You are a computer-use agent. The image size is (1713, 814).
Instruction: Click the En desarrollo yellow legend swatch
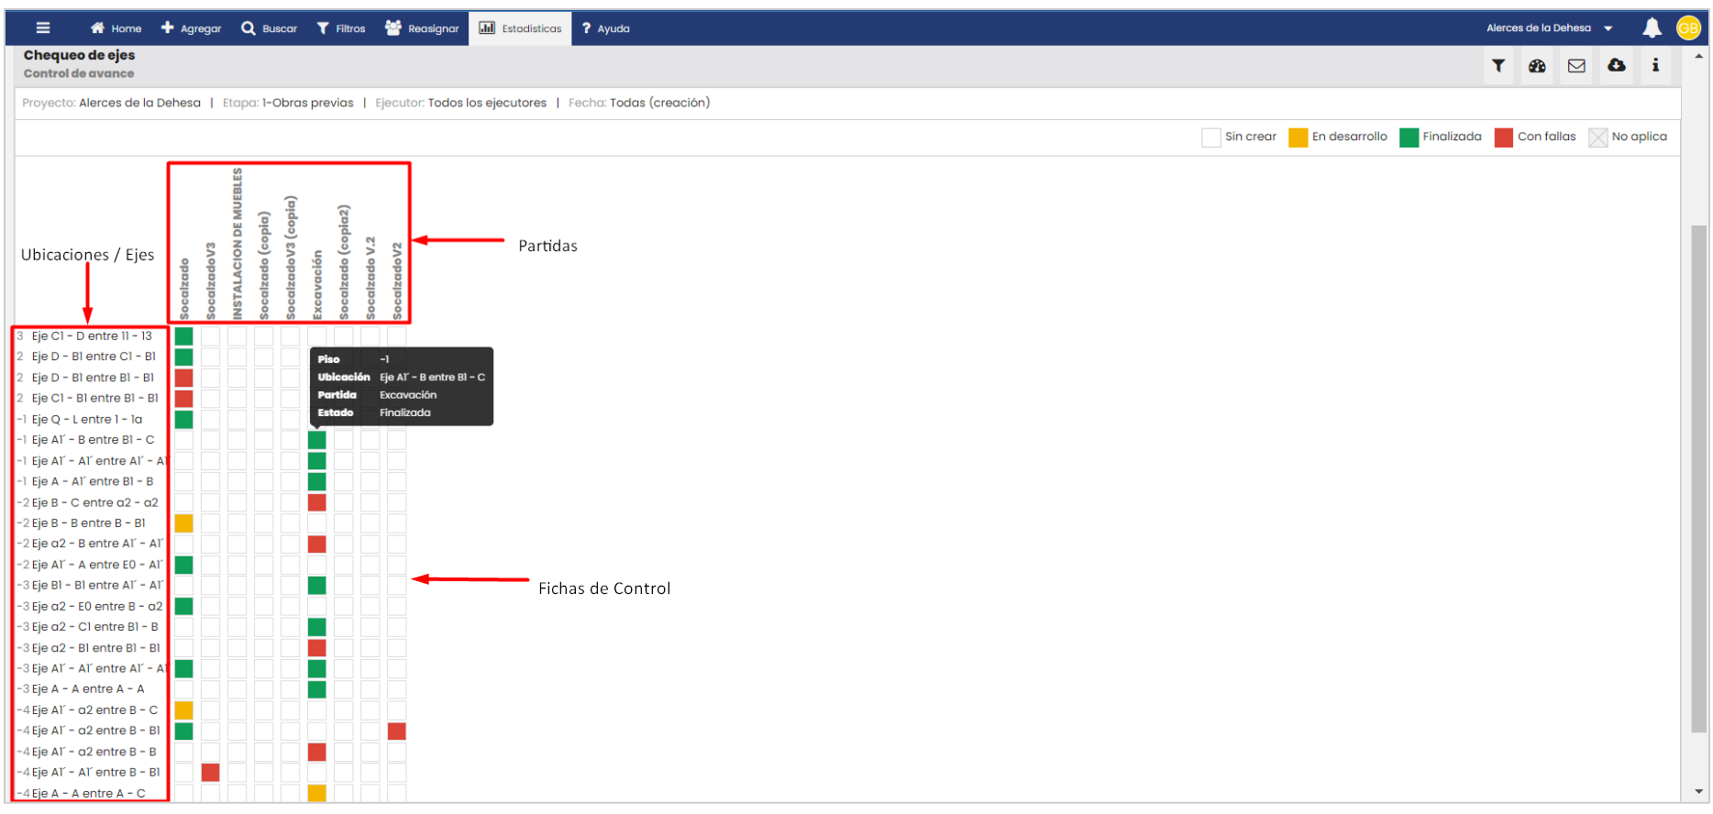(x=1298, y=137)
